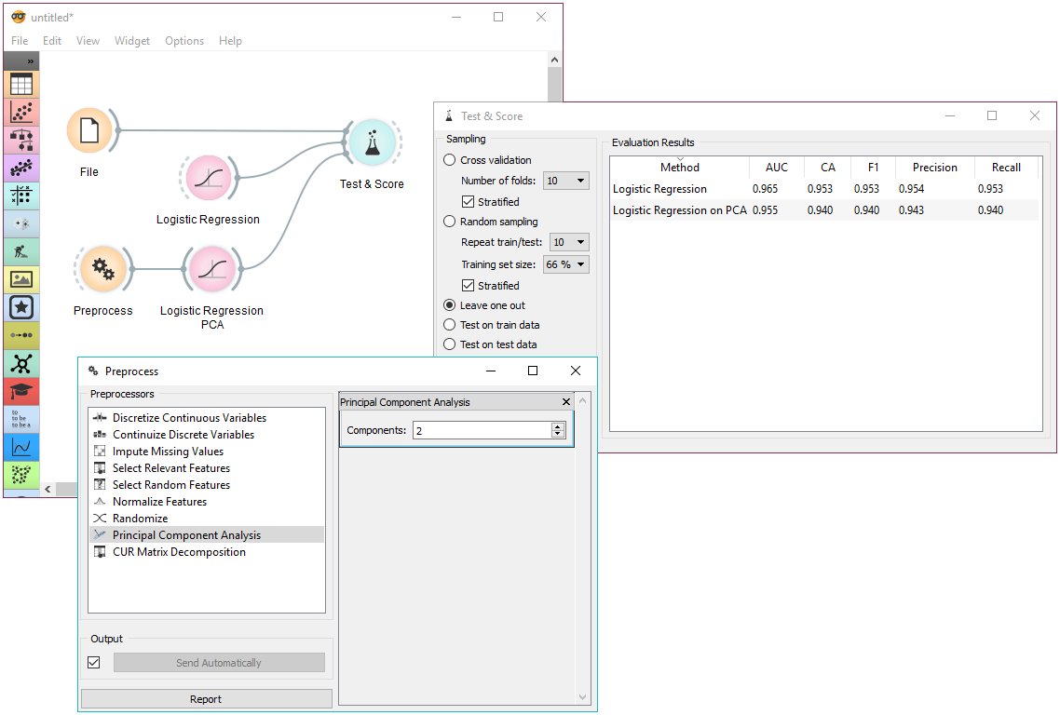Viewport: 1060px width, 715px height.
Task: Open the Edit menu
Action: pyautogui.click(x=52, y=41)
